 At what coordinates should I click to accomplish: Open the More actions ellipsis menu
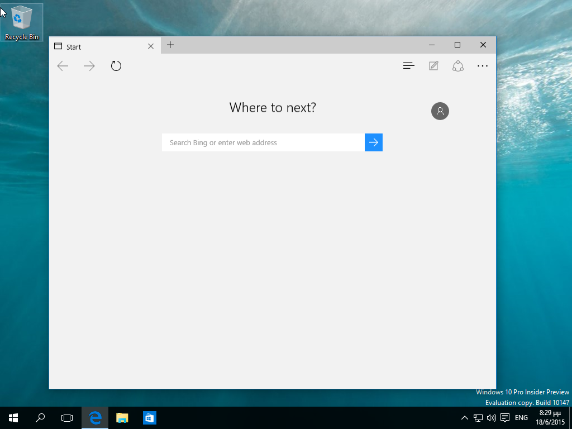click(x=482, y=66)
